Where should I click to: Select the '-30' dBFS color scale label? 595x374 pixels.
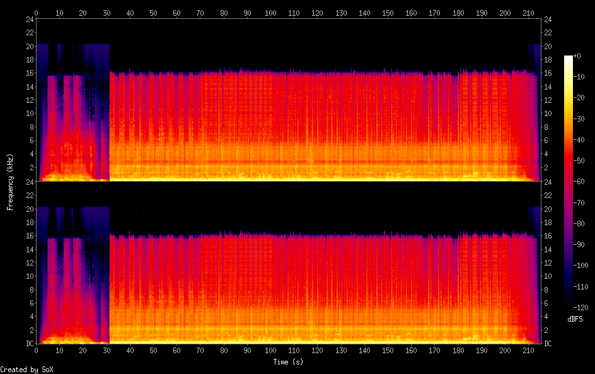coord(579,119)
